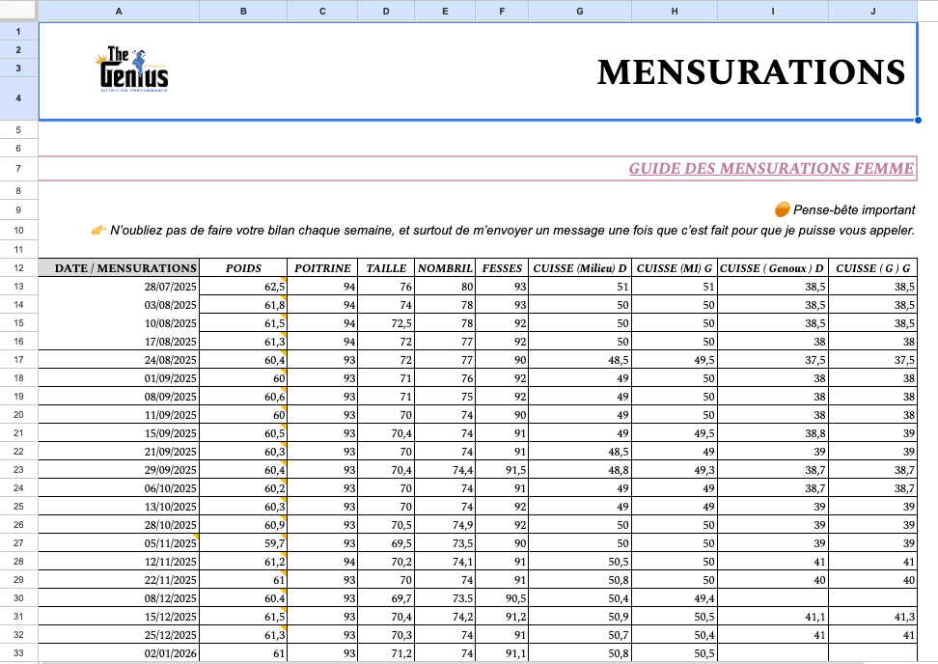Click the CUISSE ( Genoux ) D header cell
938x664 pixels.
click(x=773, y=268)
